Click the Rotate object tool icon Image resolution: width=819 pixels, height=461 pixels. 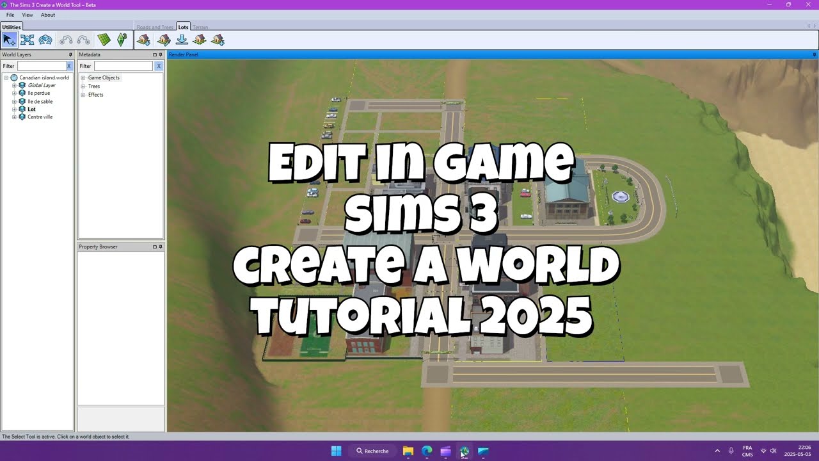[45, 40]
